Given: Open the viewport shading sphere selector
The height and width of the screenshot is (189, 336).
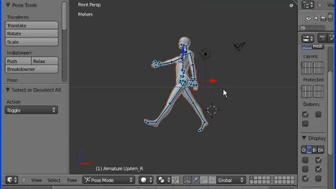Looking at the screenshot, I should coord(146,180).
